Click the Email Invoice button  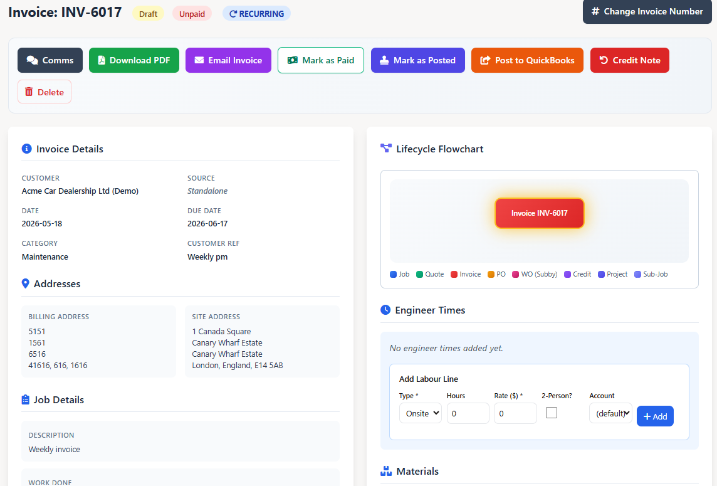228,60
